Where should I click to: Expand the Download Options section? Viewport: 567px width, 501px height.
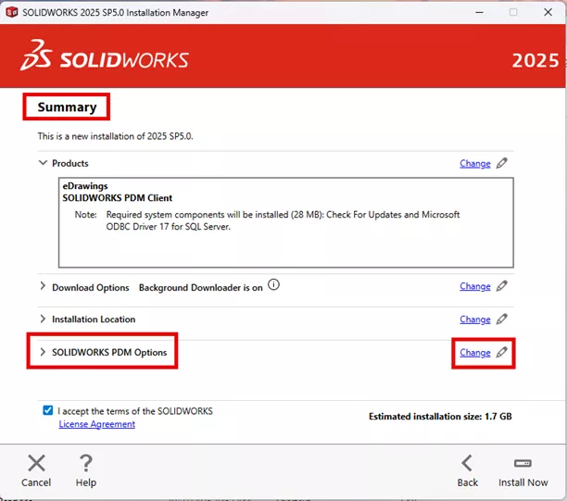(x=43, y=286)
